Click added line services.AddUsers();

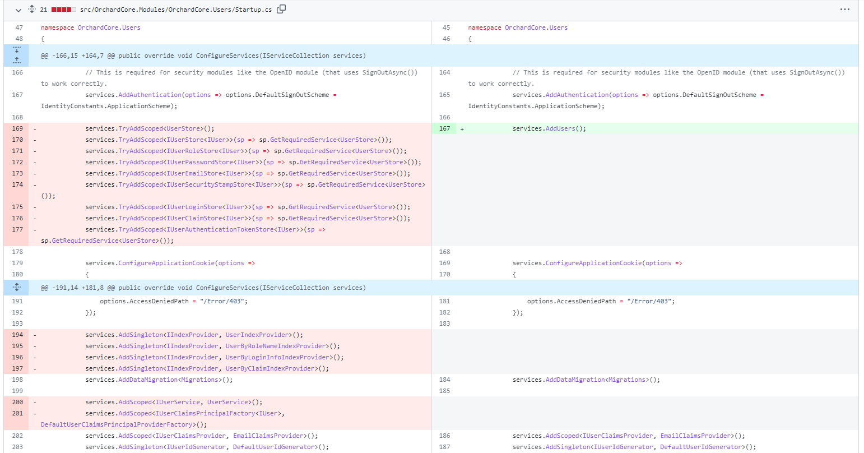(549, 128)
